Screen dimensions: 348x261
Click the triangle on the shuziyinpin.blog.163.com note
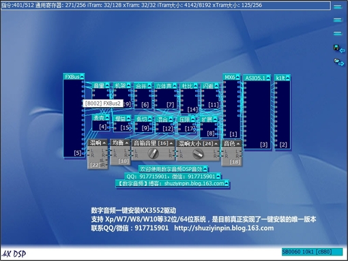227,183
